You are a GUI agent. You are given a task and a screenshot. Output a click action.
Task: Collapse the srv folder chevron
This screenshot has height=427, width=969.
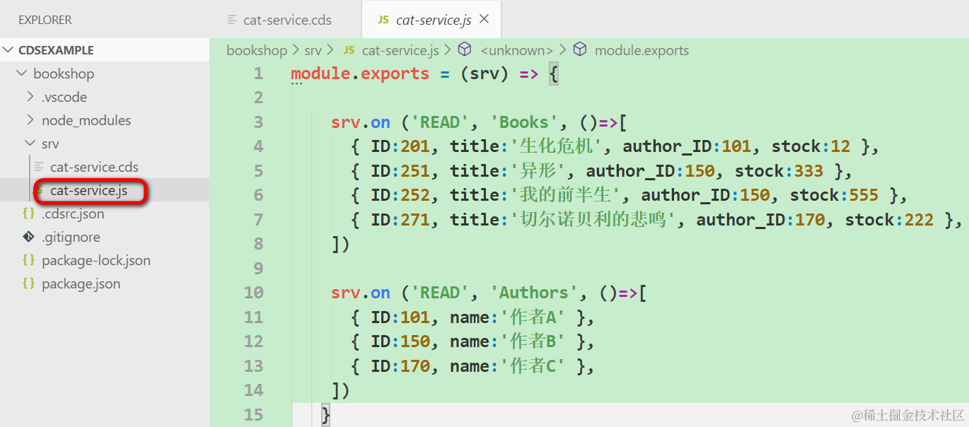pos(30,144)
